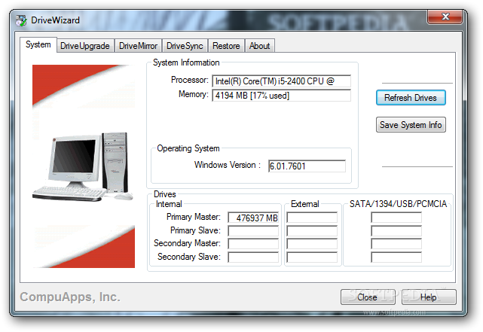This screenshot has height=332, width=483.
Task: Click the "External" group heading
Action: (x=305, y=204)
